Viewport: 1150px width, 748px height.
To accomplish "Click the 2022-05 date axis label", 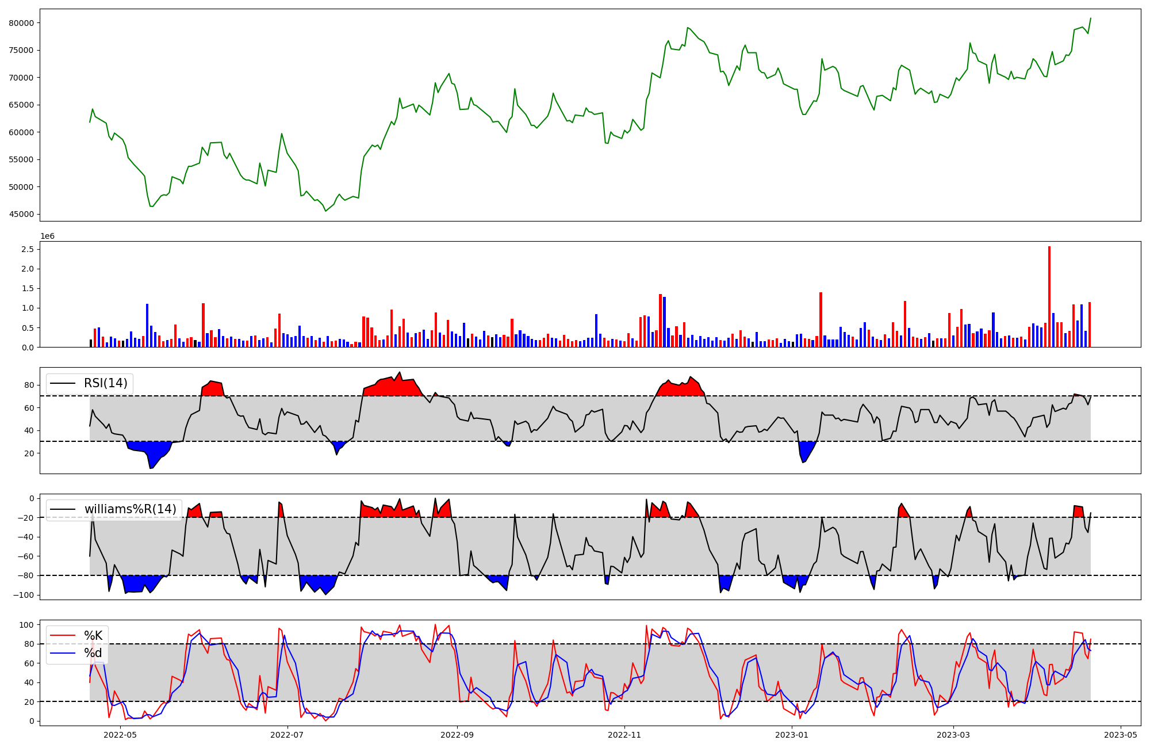I will click(120, 735).
